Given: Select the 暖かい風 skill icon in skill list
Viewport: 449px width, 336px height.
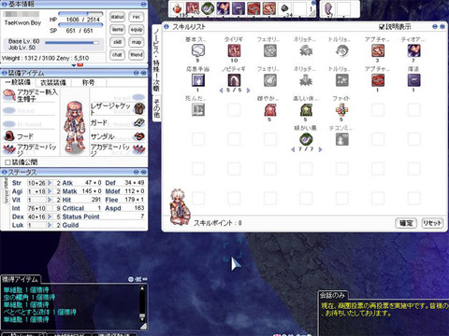Looking at the screenshot, I should pyautogui.click(x=306, y=139).
